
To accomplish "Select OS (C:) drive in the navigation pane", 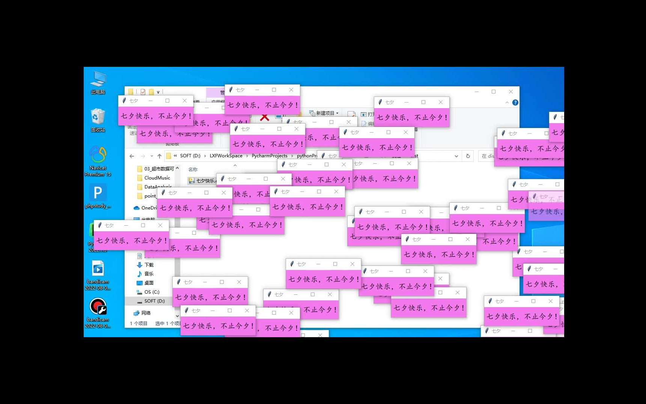I will [x=148, y=292].
